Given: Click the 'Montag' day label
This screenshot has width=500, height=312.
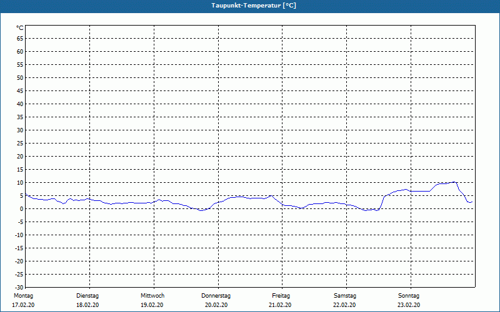Looking at the screenshot, I should 23,296.
